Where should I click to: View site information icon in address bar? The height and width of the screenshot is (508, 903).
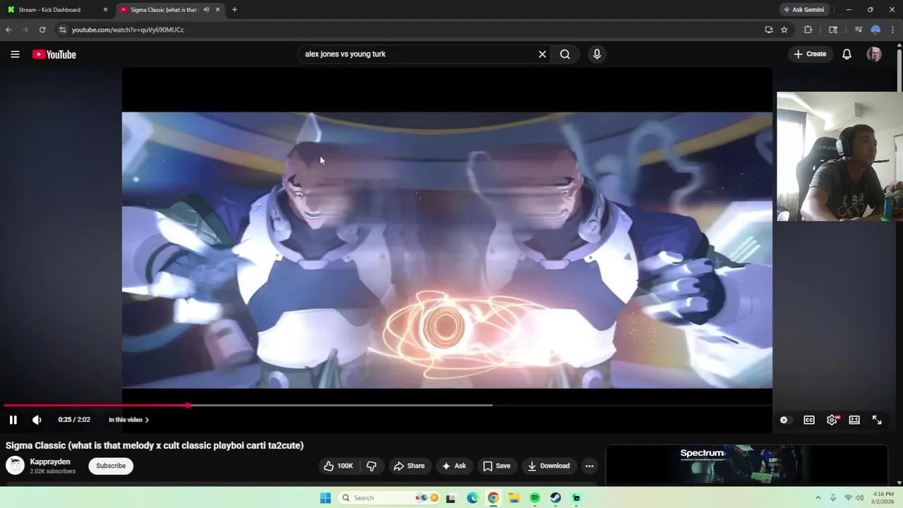[x=62, y=30]
